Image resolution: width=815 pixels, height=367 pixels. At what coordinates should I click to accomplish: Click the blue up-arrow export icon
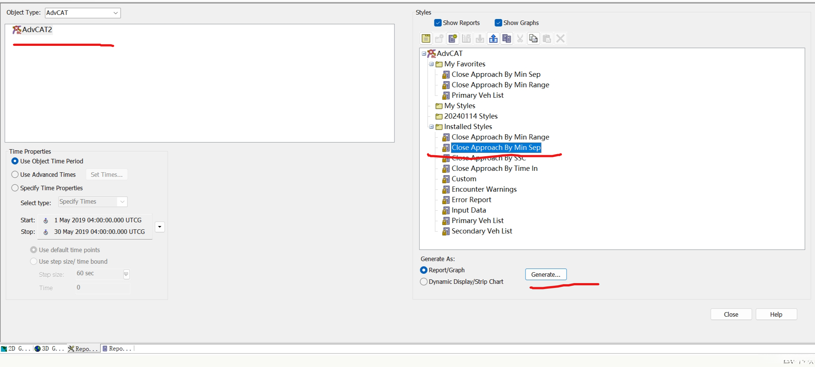[493, 38]
